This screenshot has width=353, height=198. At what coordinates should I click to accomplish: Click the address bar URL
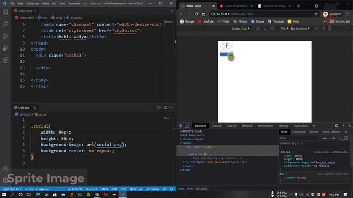(x=235, y=14)
